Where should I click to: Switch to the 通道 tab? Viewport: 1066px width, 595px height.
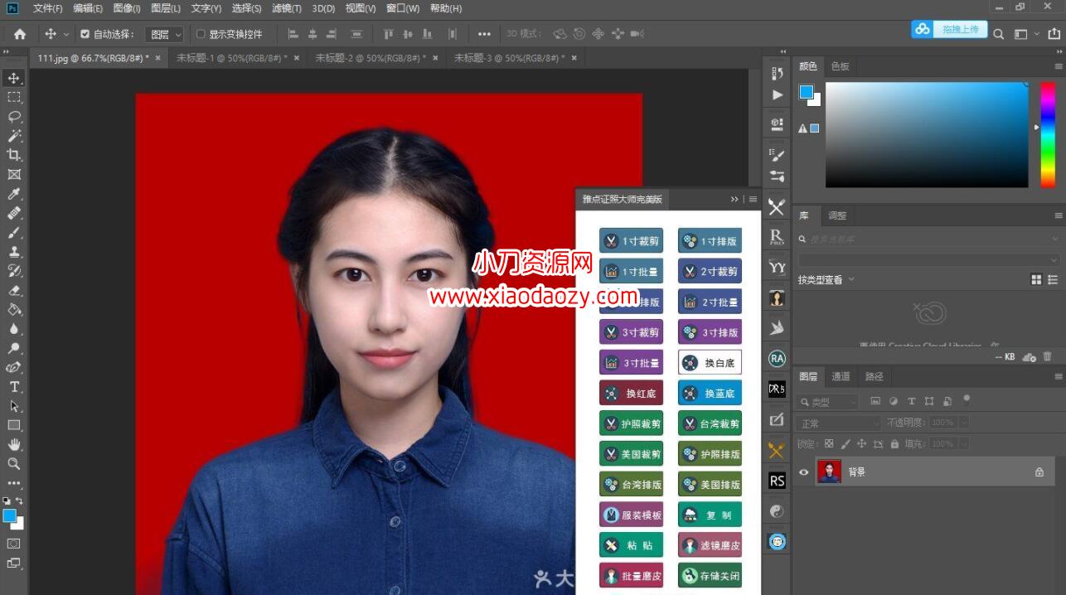coord(841,376)
